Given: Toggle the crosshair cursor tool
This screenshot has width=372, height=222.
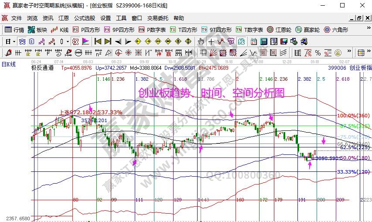Looking at the screenshot, I should point(211,42).
